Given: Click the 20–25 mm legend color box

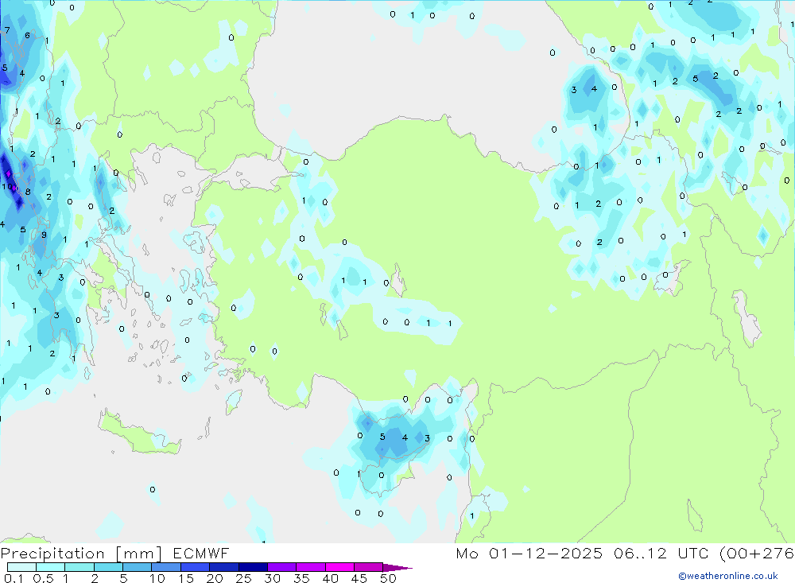Looking at the screenshot, I should 224,567.
